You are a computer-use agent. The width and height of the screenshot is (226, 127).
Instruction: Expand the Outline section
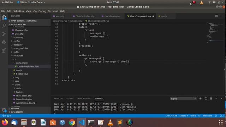pos(15,108)
